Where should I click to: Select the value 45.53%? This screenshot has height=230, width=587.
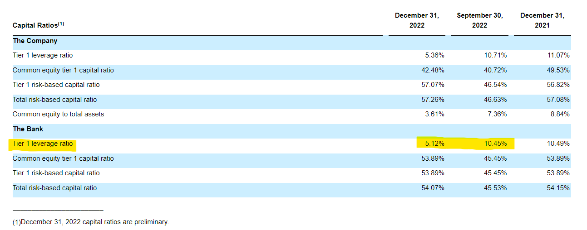[495, 188]
